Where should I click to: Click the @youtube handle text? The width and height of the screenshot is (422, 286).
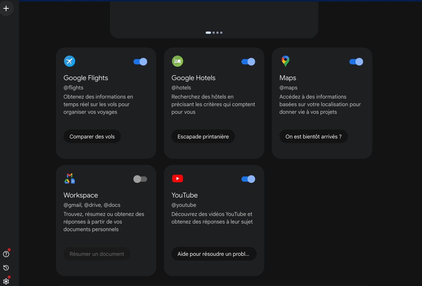click(x=184, y=205)
